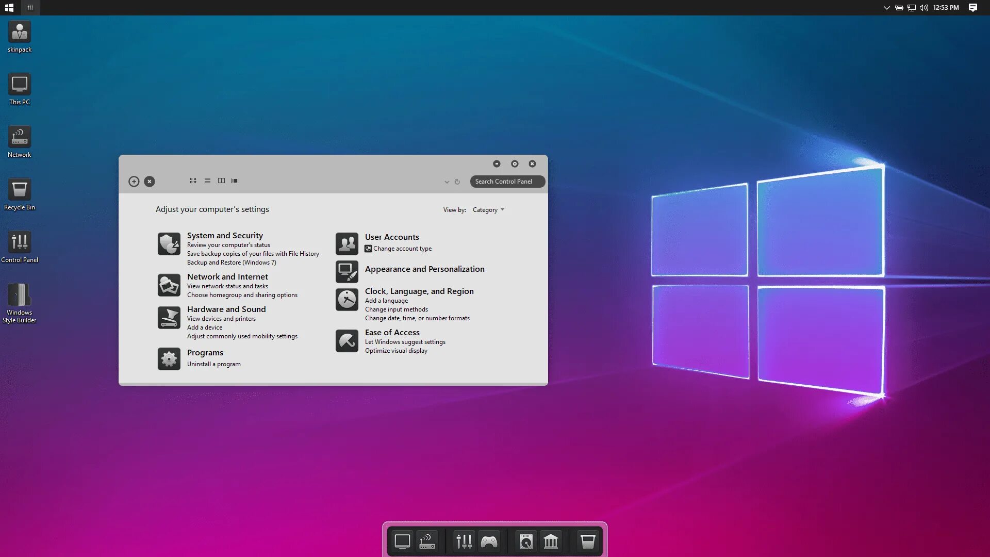
Task: Click the Network and Internet icon
Action: [x=169, y=285]
